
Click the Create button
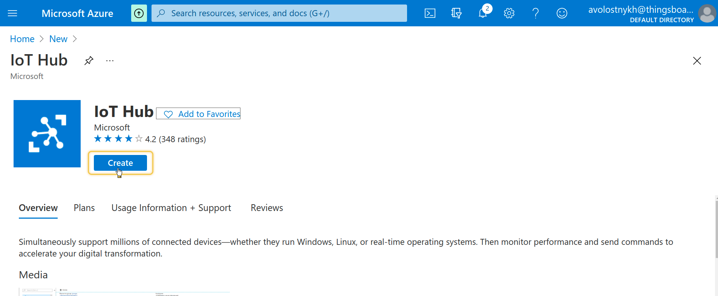(120, 163)
